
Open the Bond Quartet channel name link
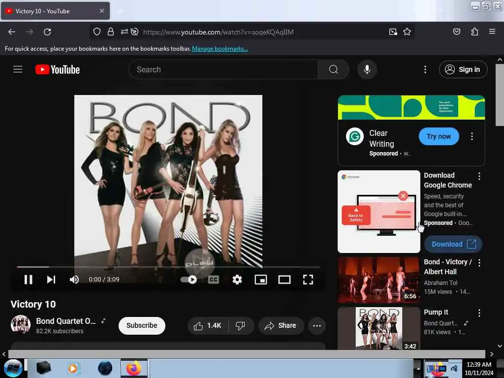[66, 321]
